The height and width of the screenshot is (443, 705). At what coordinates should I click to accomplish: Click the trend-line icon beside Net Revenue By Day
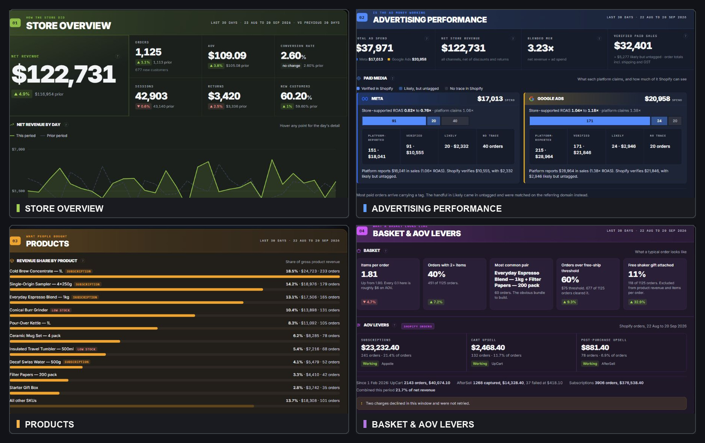tap(12, 125)
